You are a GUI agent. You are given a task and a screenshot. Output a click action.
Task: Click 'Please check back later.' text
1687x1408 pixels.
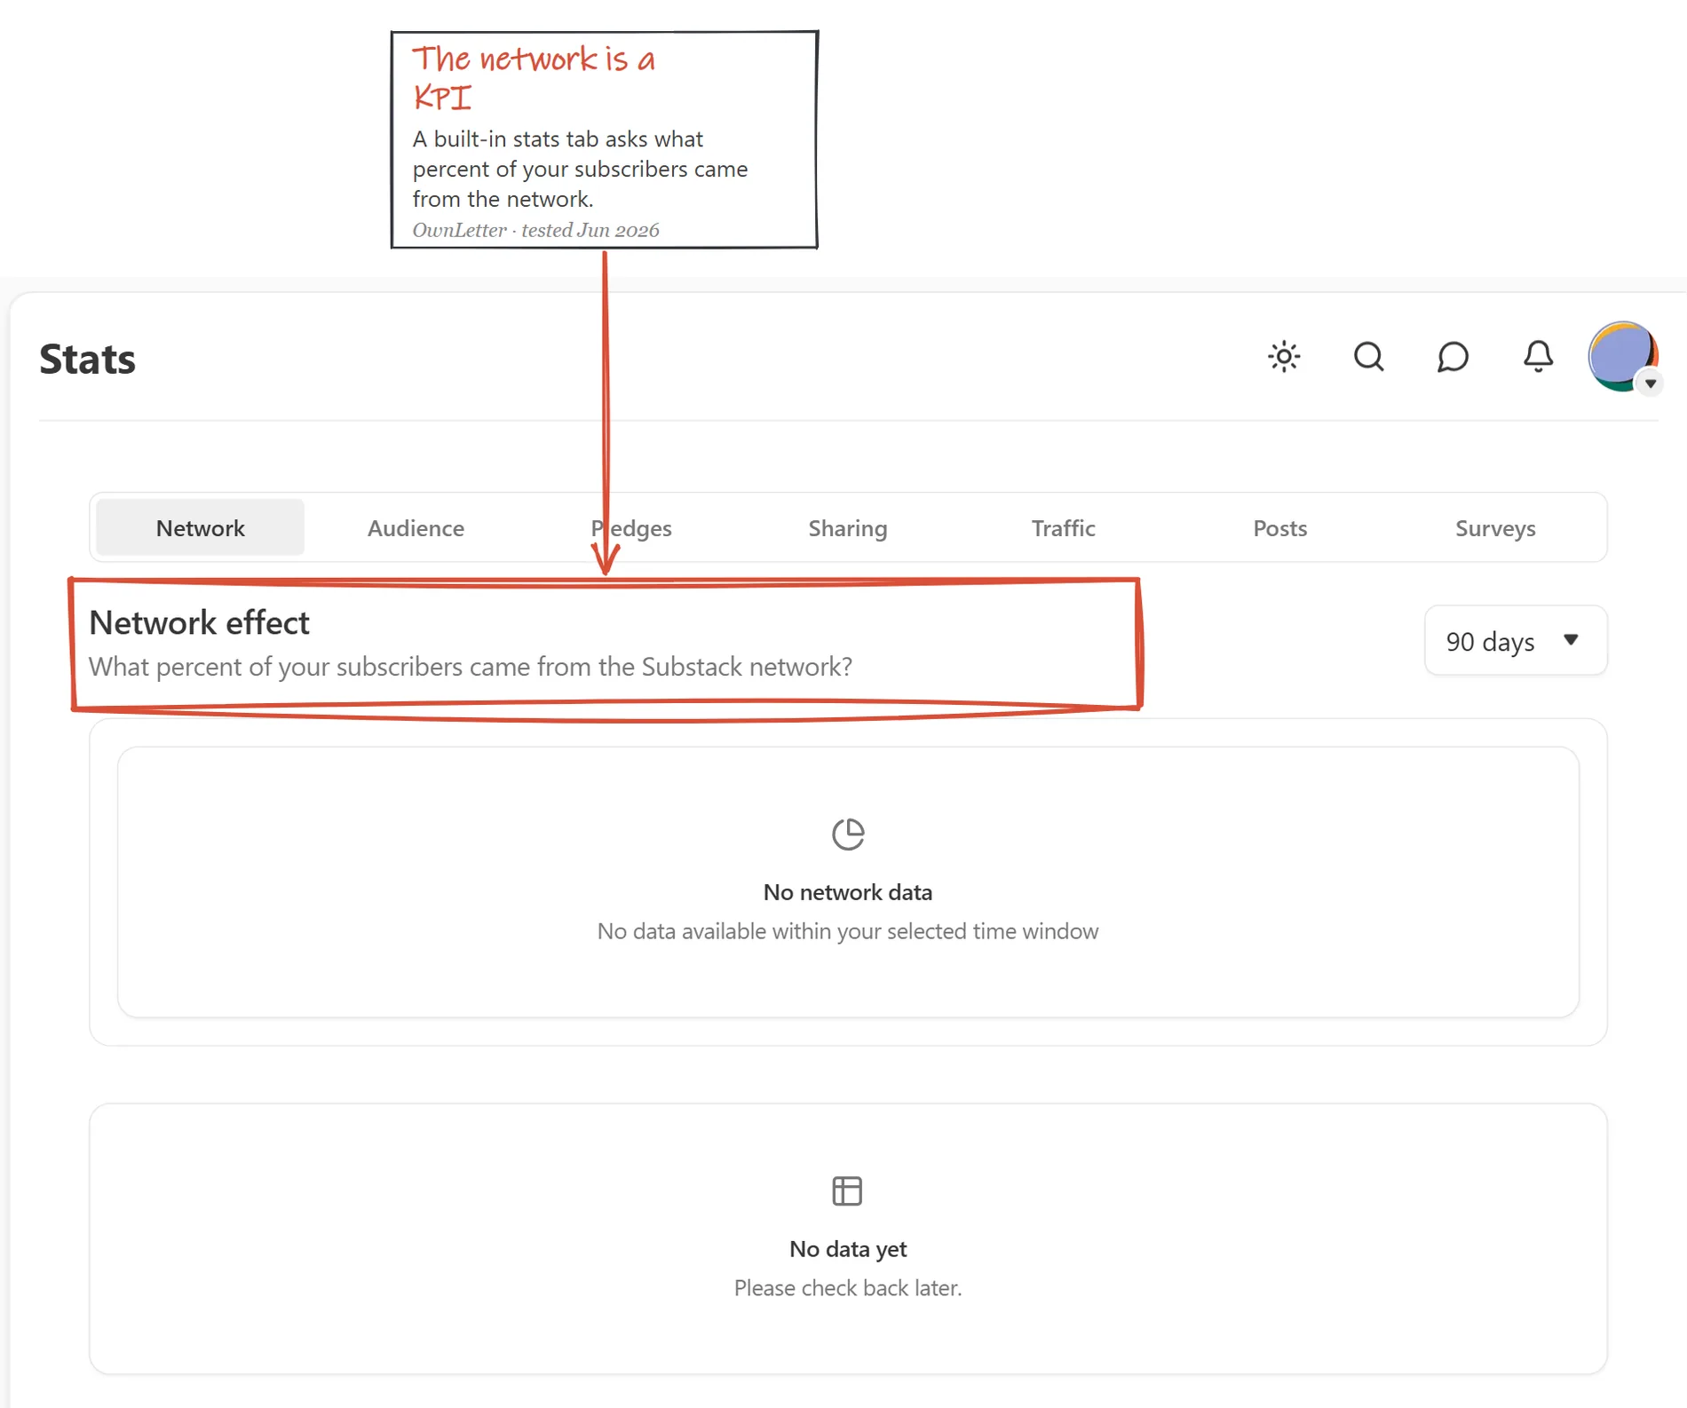tap(848, 1288)
